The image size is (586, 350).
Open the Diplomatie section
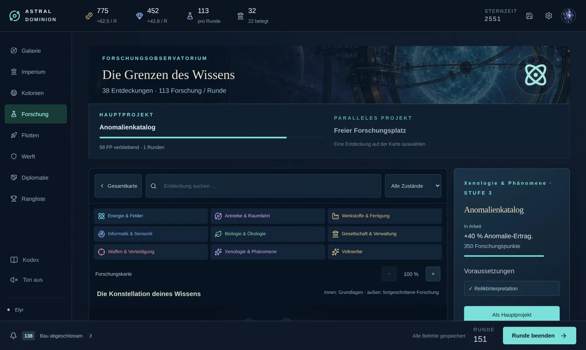click(36, 178)
